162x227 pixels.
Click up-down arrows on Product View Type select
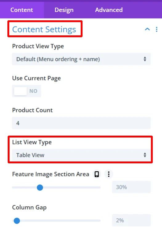[x=145, y=59]
